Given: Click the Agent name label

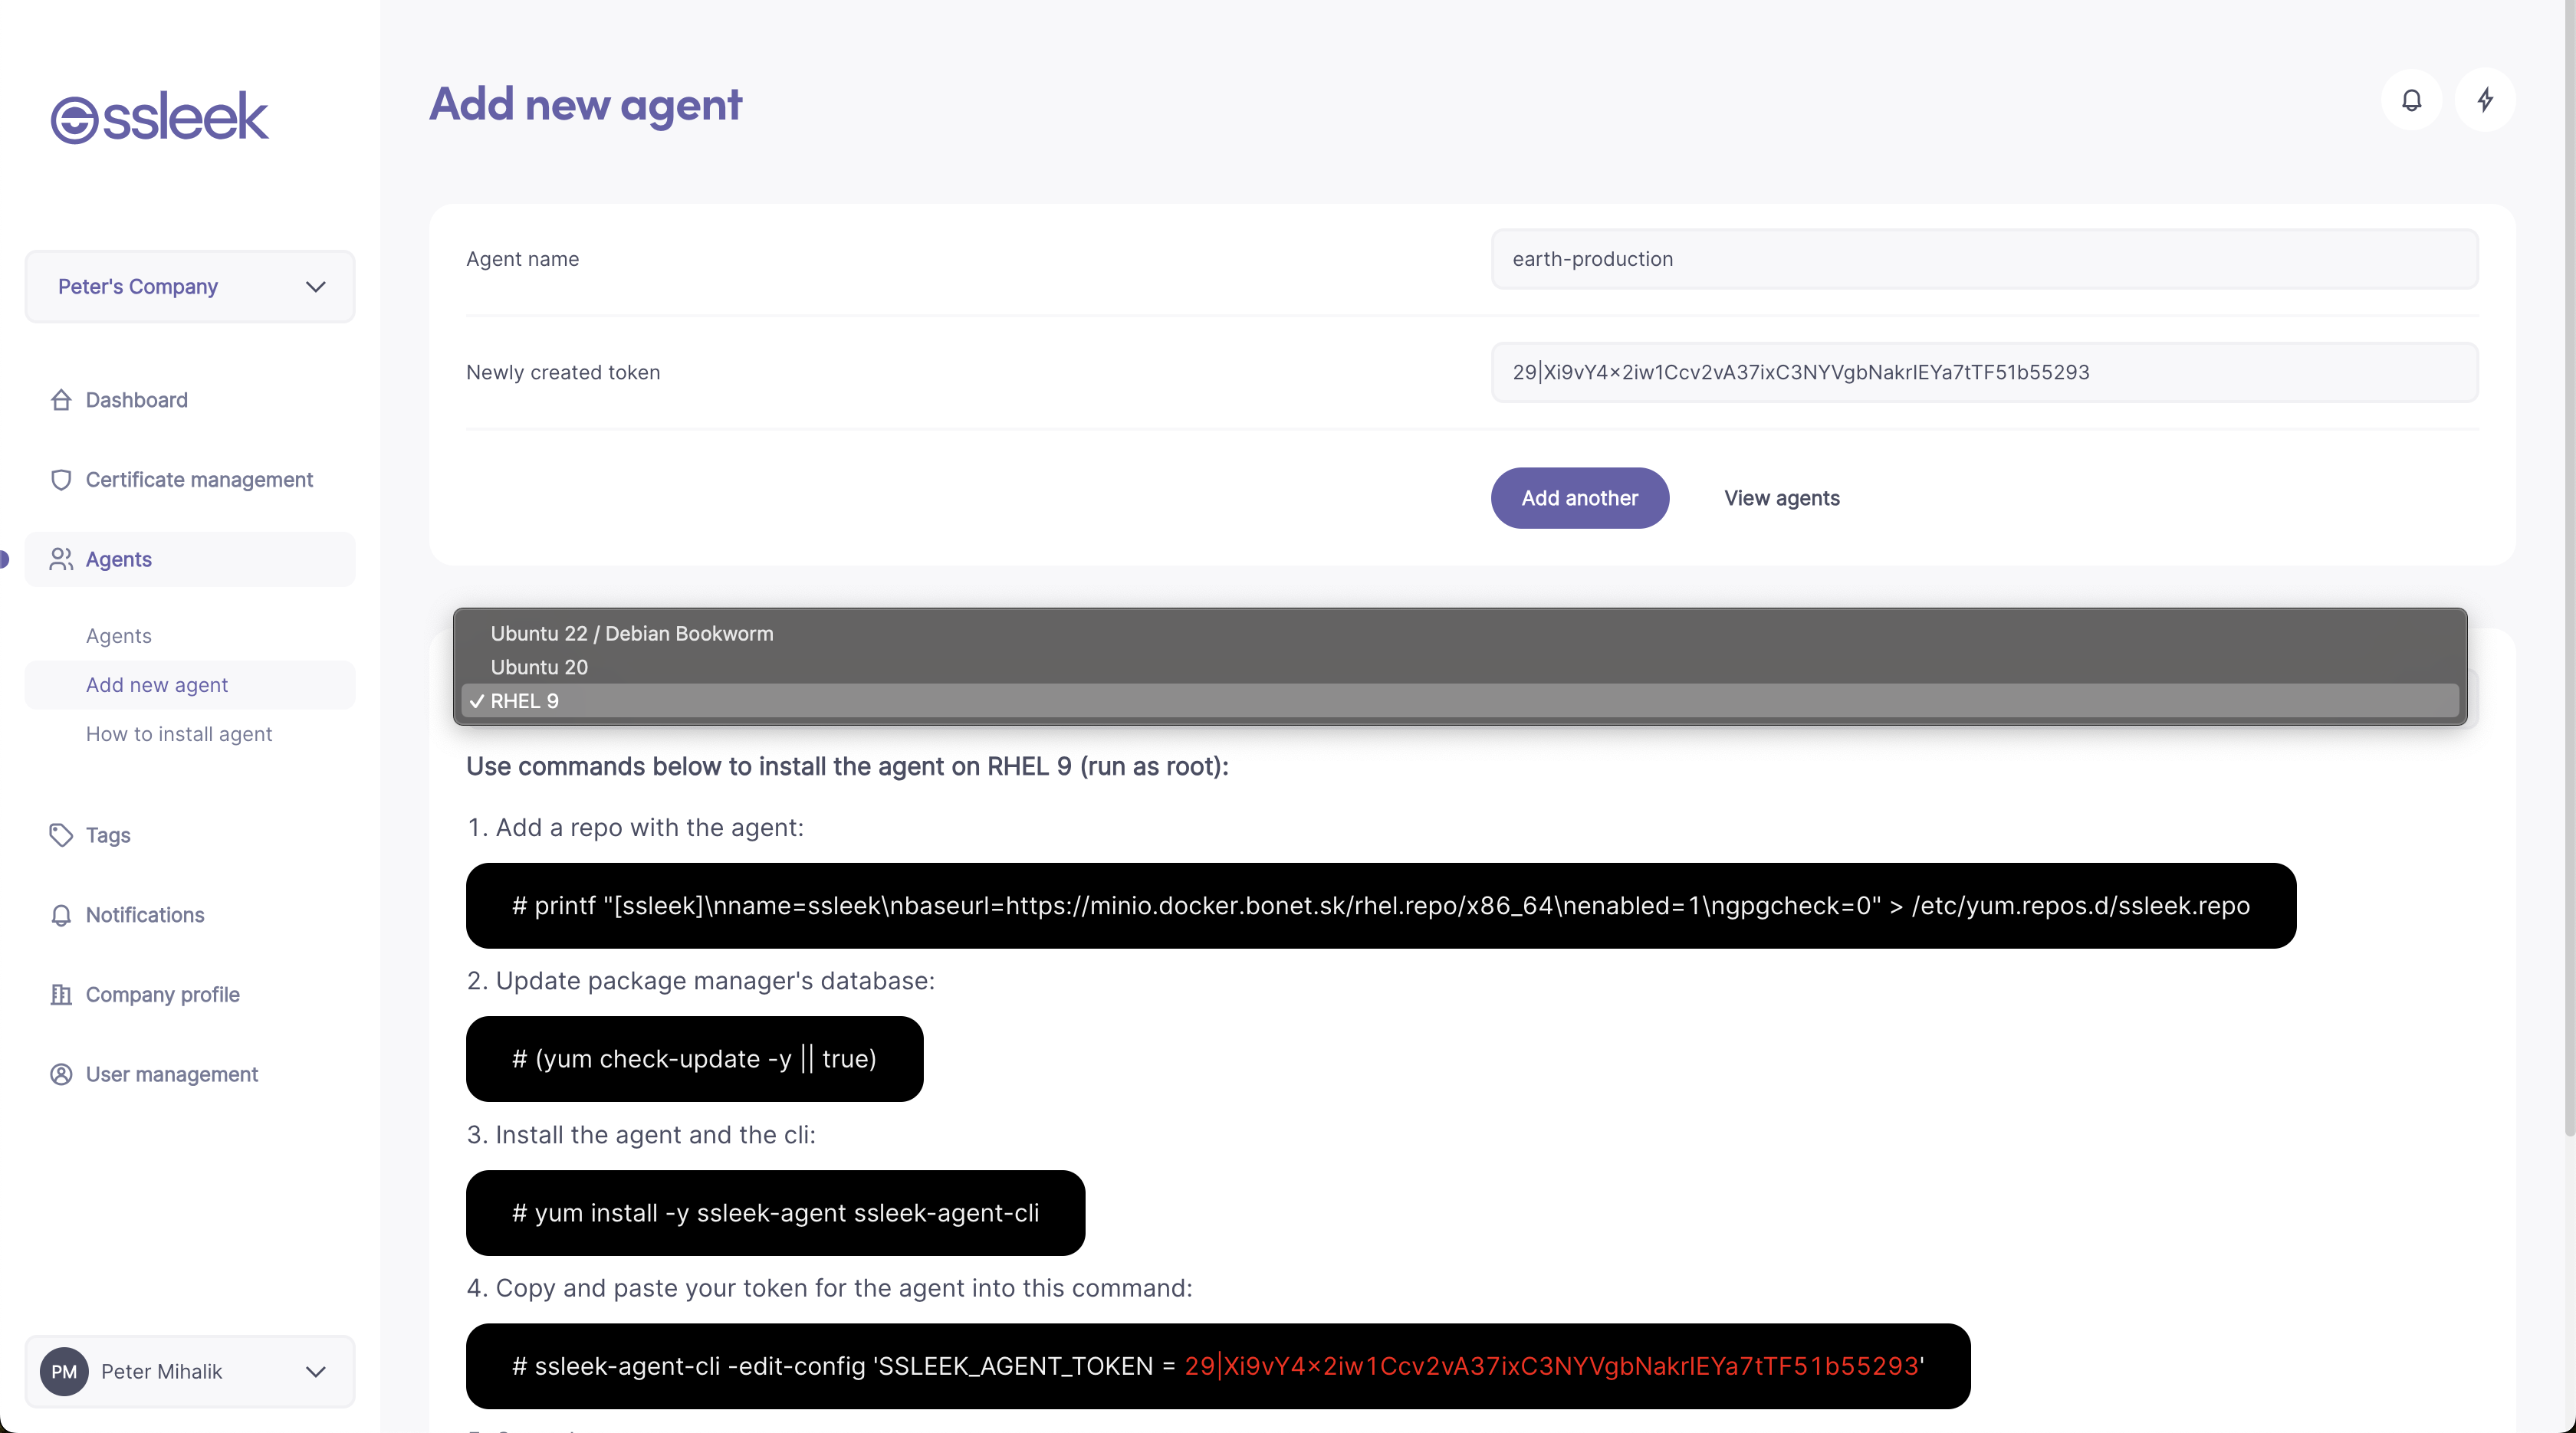Looking at the screenshot, I should coord(522,259).
